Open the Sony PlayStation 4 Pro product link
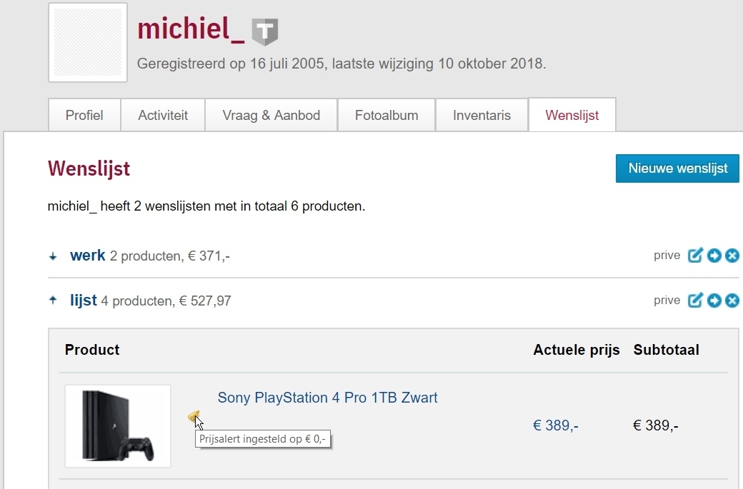743x489 pixels. [327, 398]
